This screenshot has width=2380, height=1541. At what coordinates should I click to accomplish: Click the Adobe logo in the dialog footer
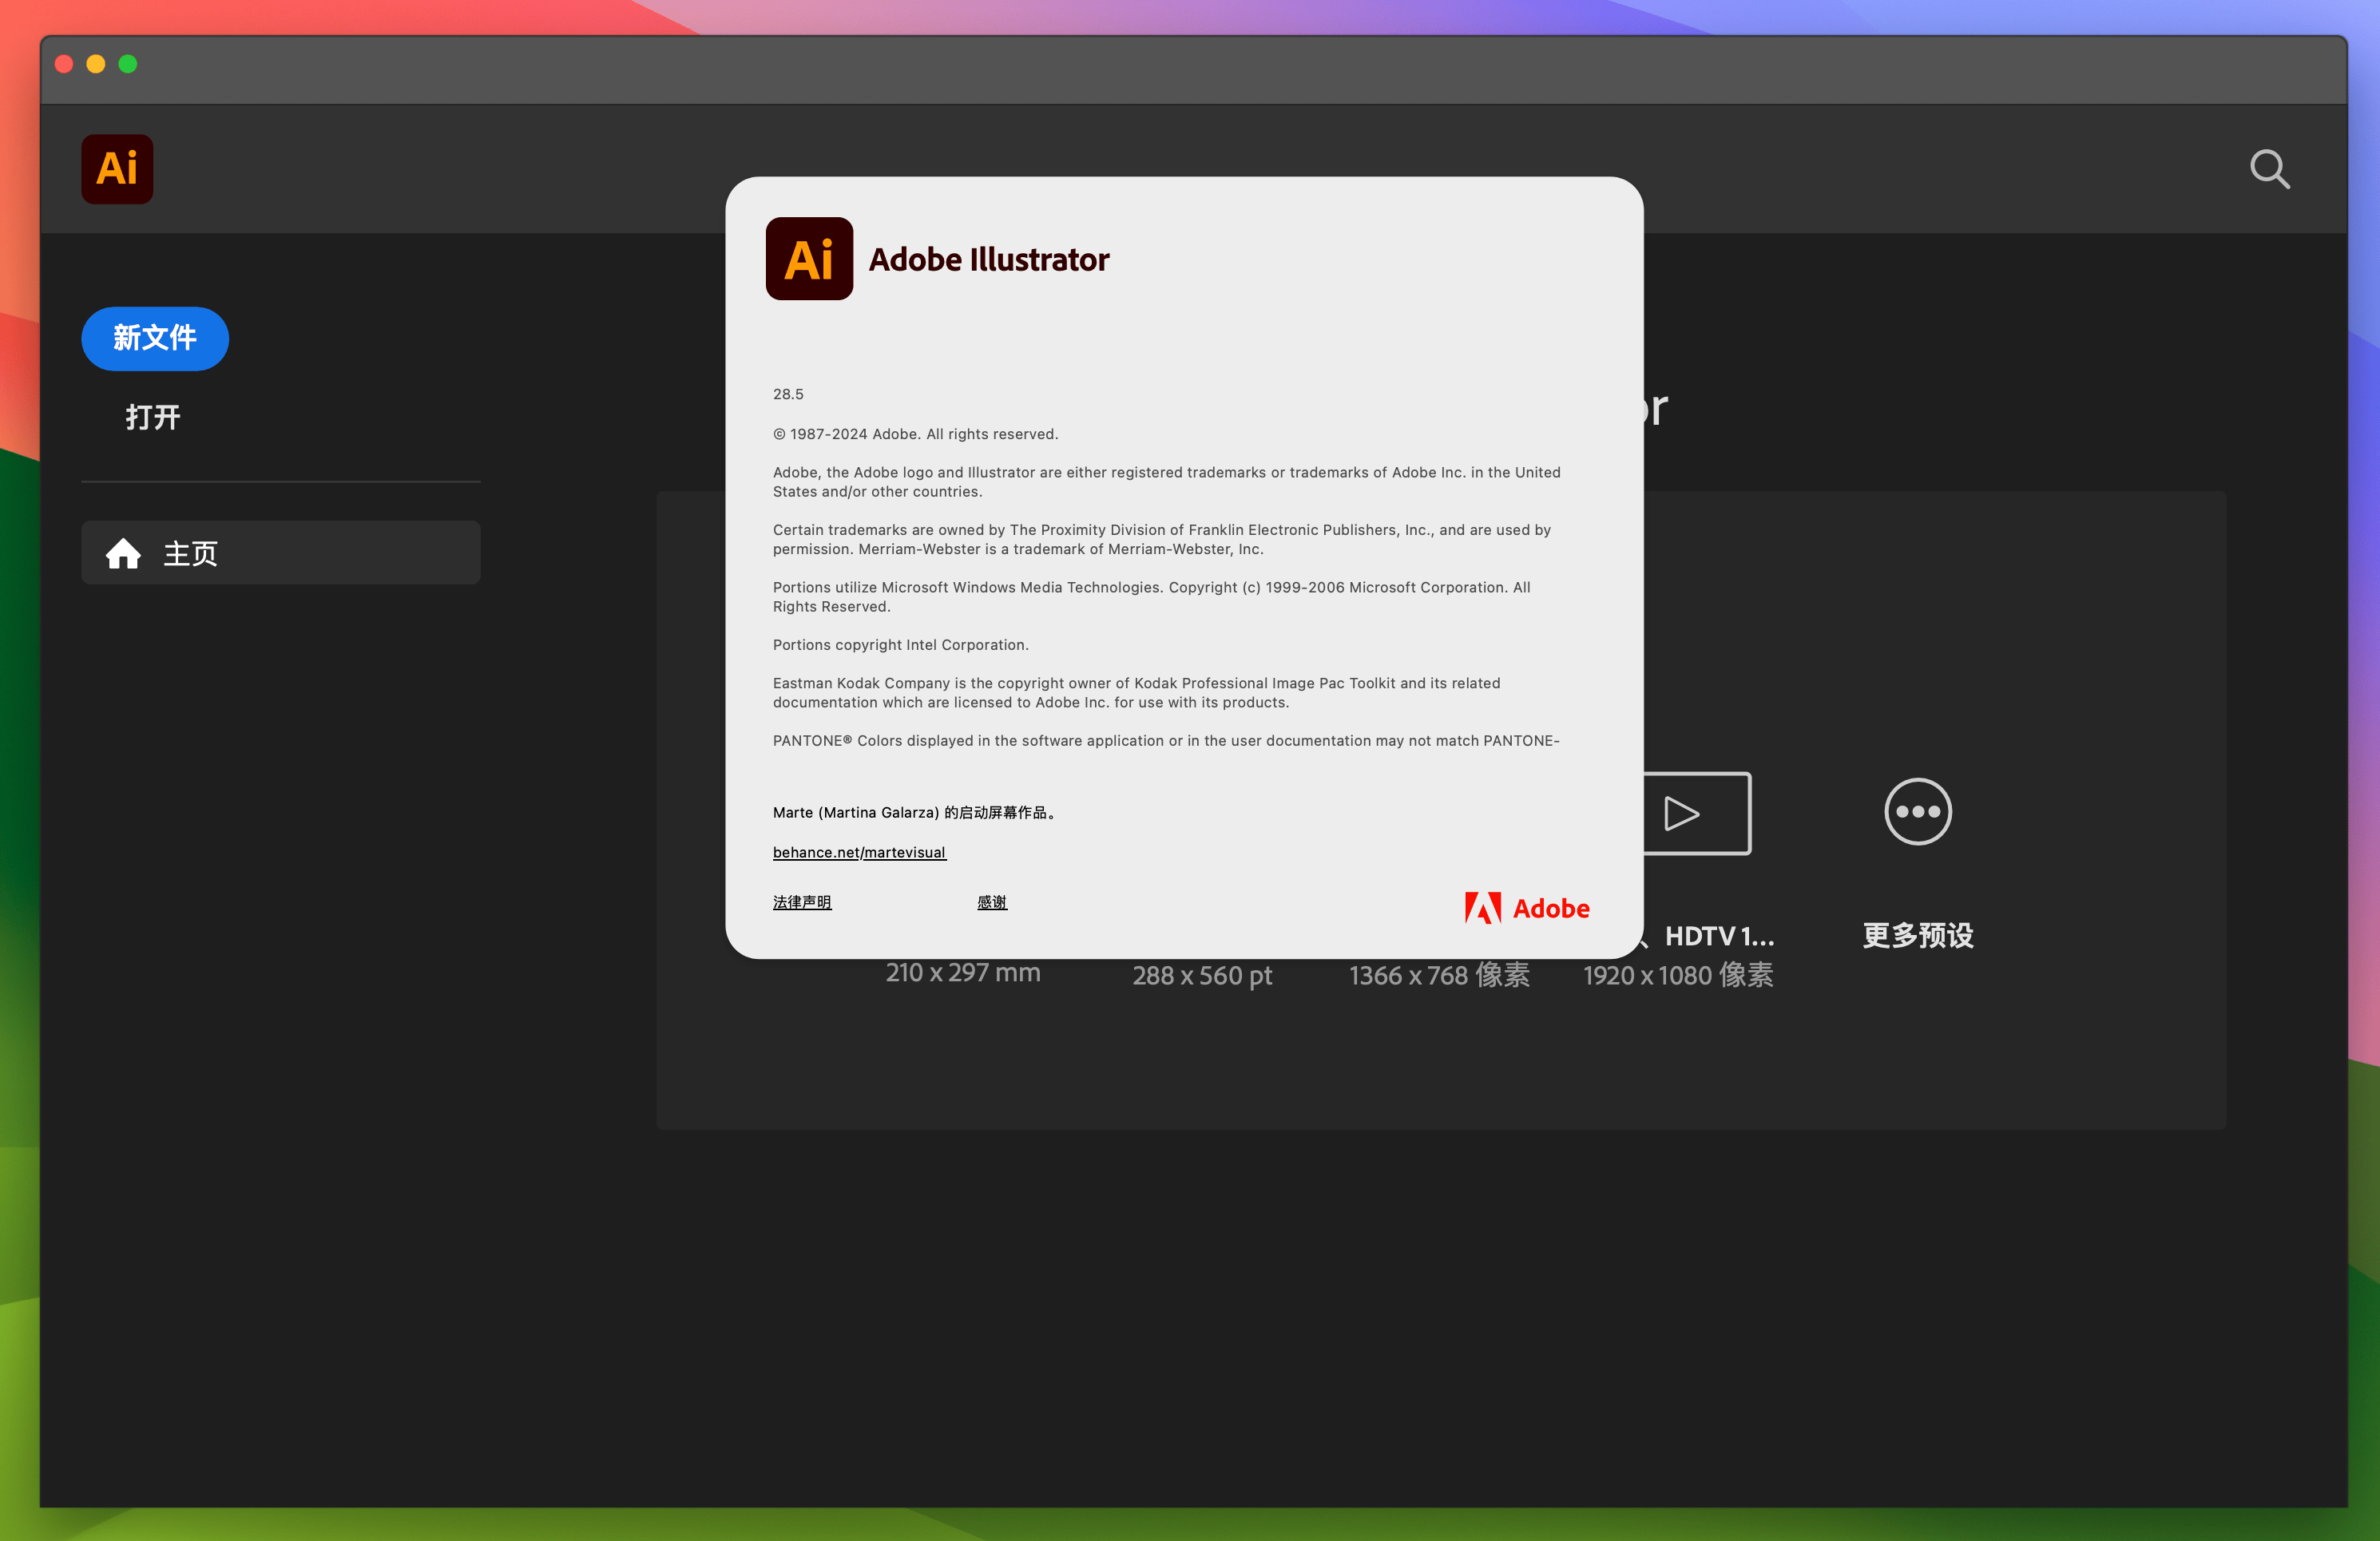[1525, 908]
